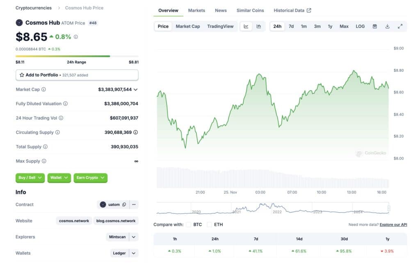Open the Ledger wallet link
Screen dimensions: 420x263
point(119,253)
